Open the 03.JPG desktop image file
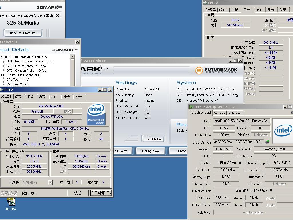293x220 pixels. 11,204
